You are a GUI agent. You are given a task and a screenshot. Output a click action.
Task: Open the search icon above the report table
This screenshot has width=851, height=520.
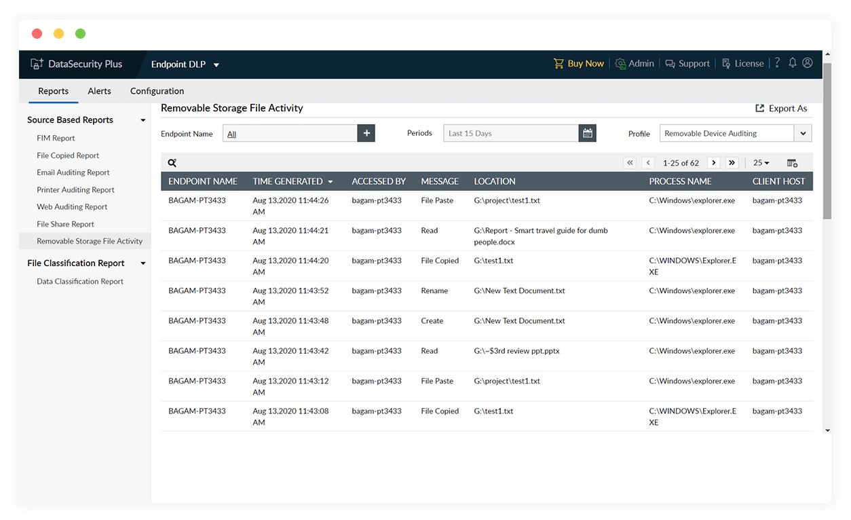coord(172,162)
